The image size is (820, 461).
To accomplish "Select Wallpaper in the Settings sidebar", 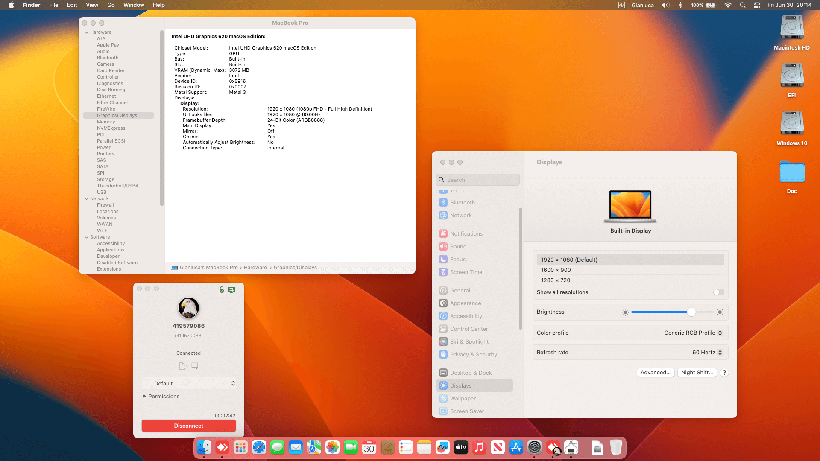I will pos(463,398).
